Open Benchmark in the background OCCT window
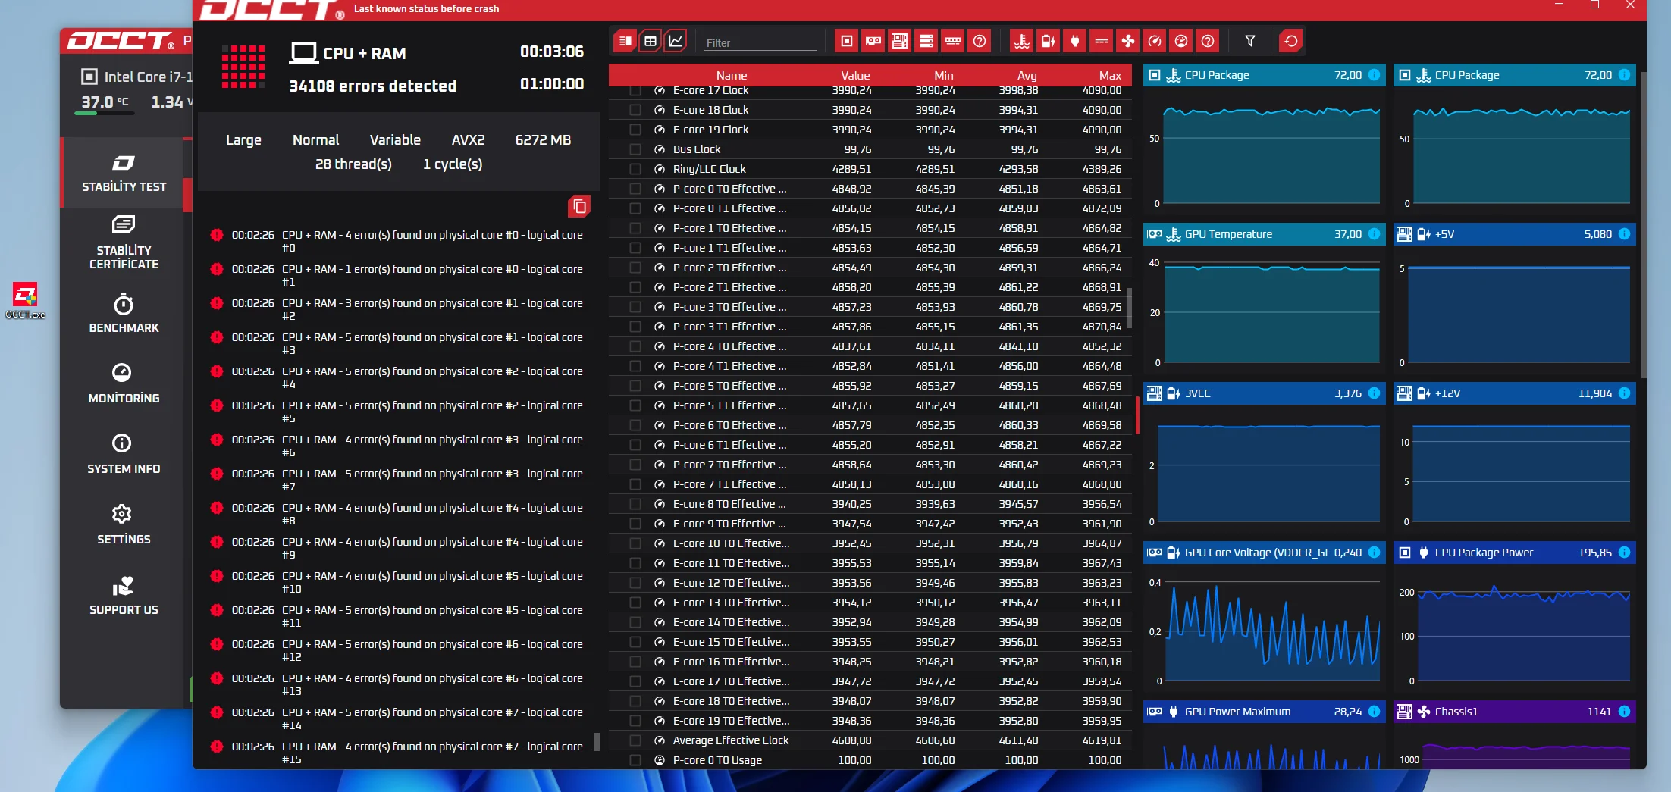The width and height of the screenshot is (1671, 792). tap(124, 313)
